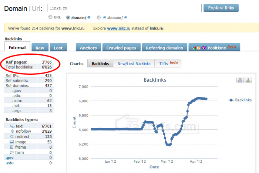Open the Referring domains tab

(164, 47)
